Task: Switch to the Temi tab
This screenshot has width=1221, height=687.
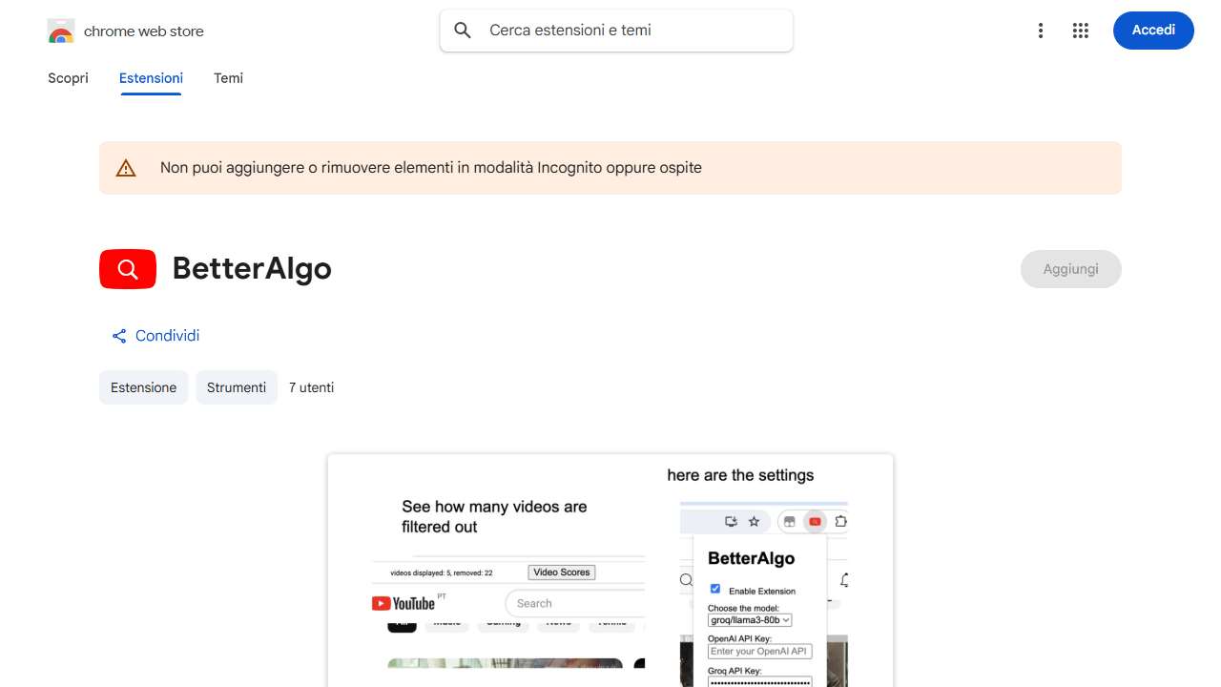Action: tap(228, 78)
